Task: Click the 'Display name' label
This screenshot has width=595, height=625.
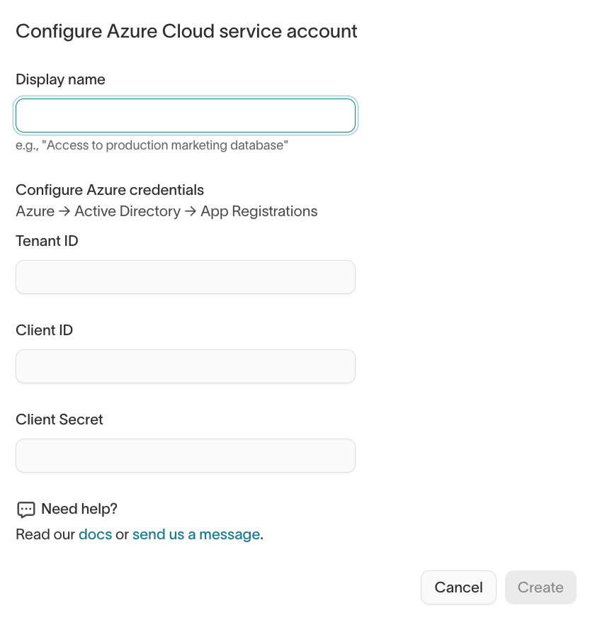Action: 61,79
